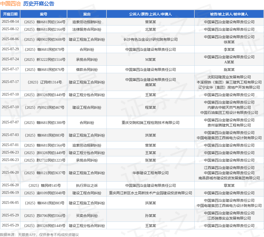The height and width of the screenshot is (237, 264).
Task: Select the 案由 column header
Action: pyautogui.click(x=87, y=14)
